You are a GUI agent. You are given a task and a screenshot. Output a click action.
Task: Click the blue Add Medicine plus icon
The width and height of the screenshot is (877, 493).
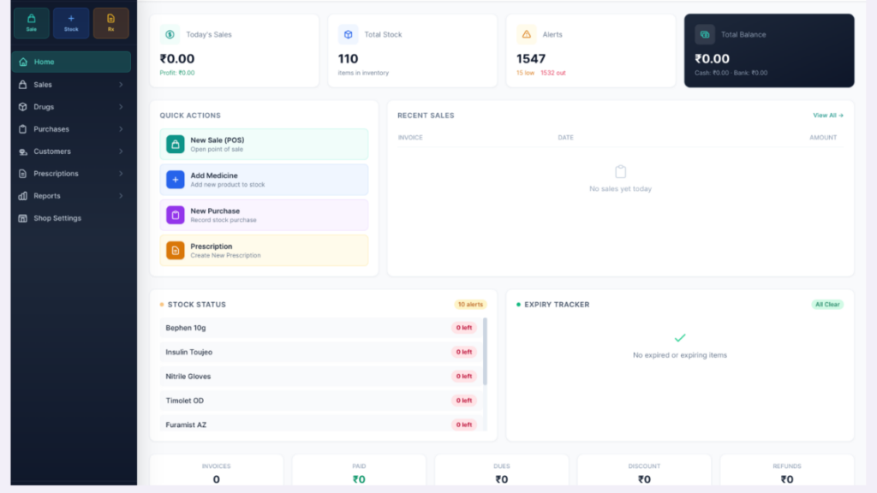pos(175,180)
